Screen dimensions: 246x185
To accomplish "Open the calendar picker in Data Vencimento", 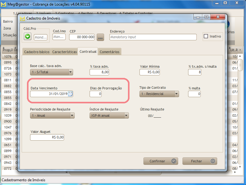I will tap(70, 94).
